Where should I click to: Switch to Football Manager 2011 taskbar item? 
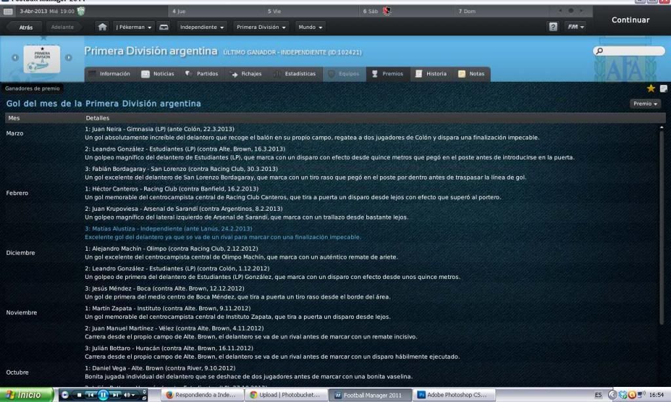click(372, 395)
